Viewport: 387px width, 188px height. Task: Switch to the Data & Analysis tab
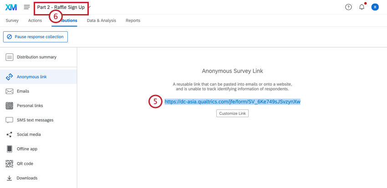coord(102,20)
